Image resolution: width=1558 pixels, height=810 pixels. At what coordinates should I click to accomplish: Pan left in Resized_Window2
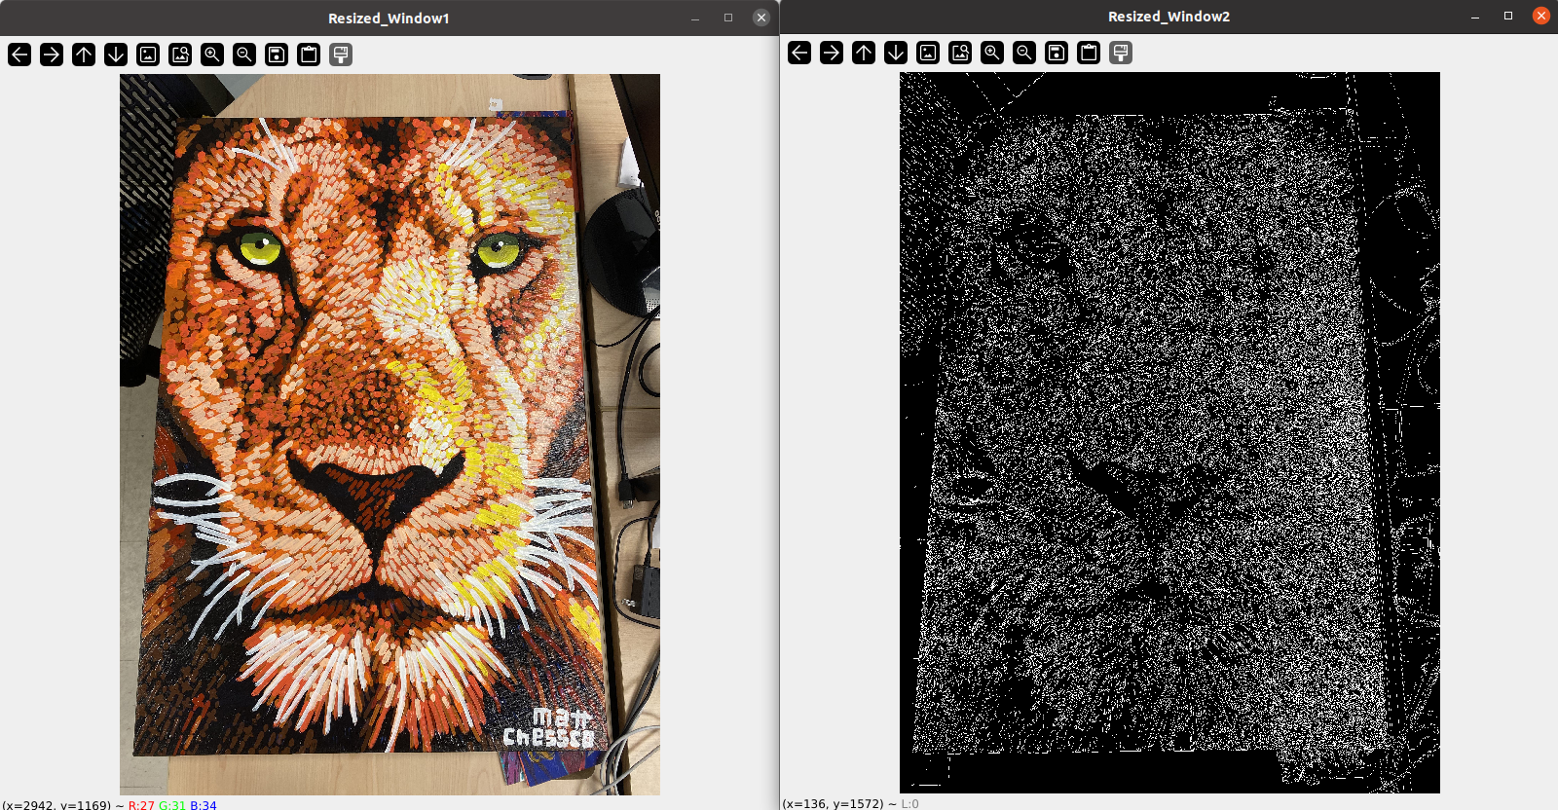tap(799, 53)
